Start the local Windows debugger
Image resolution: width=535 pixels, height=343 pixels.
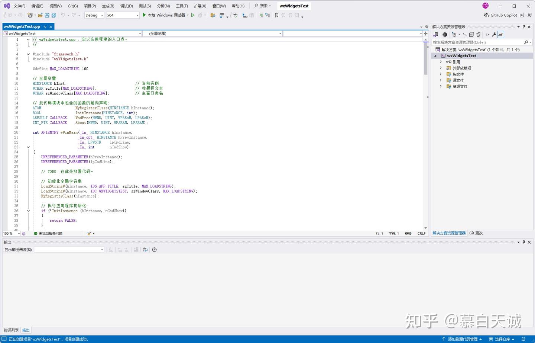click(x=145, y=15)
